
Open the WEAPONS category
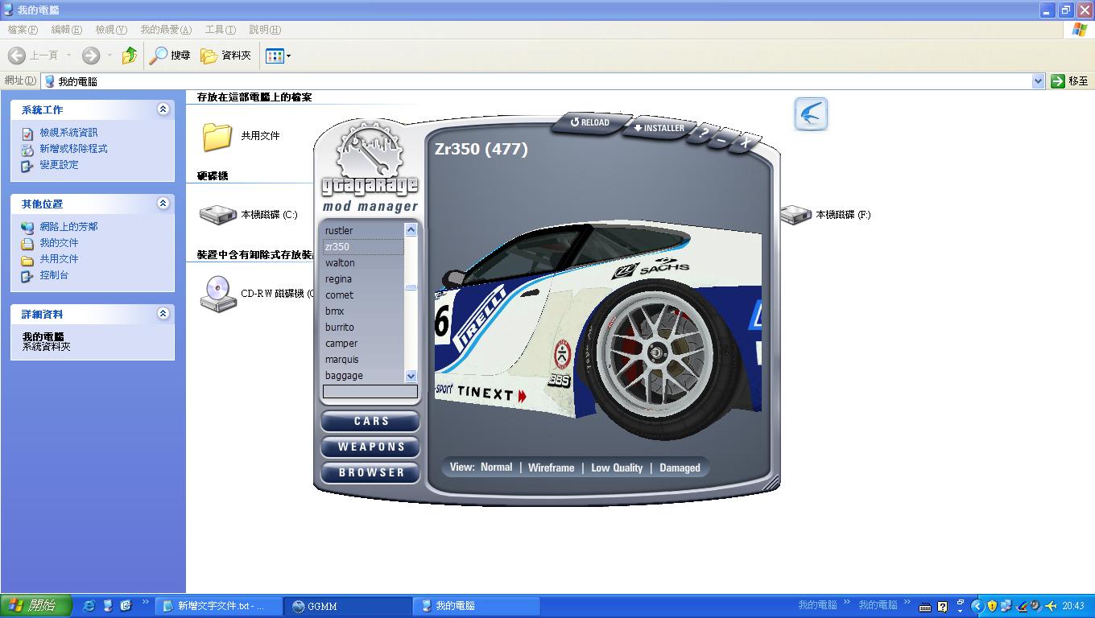(x=370, y=447)
